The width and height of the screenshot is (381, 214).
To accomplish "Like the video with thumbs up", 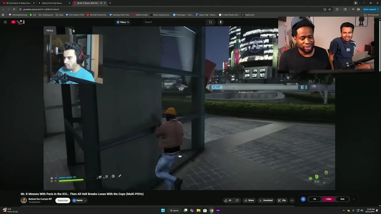I will tap(228, 200).
